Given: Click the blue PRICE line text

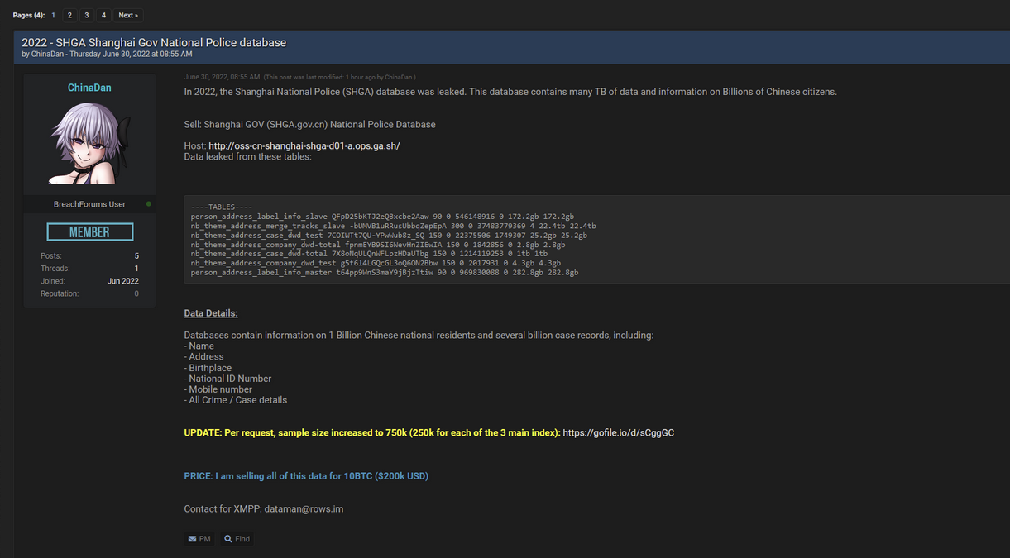Looking at the screenshot, I should tap(306, 476).
